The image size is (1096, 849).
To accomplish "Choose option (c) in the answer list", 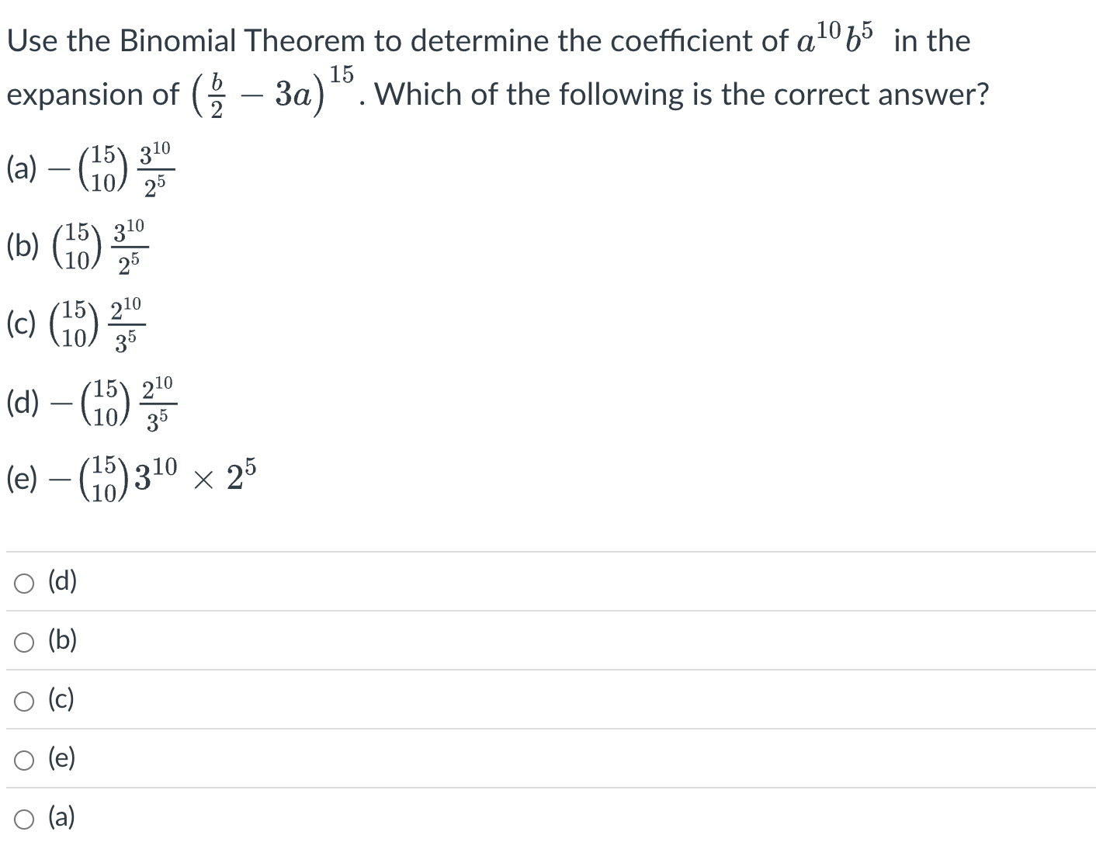I will (x=61, y=699).
